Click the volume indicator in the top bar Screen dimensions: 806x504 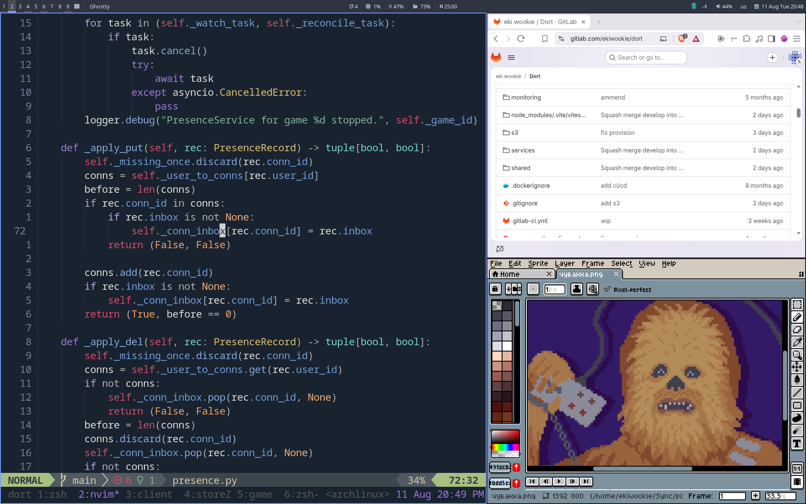[x=724, y=6]
